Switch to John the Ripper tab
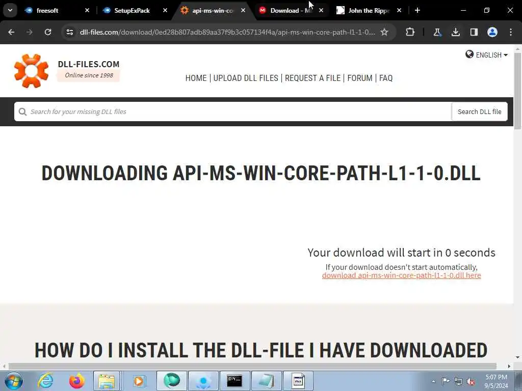This screenshot has height=391, width=522. [368, 10]
